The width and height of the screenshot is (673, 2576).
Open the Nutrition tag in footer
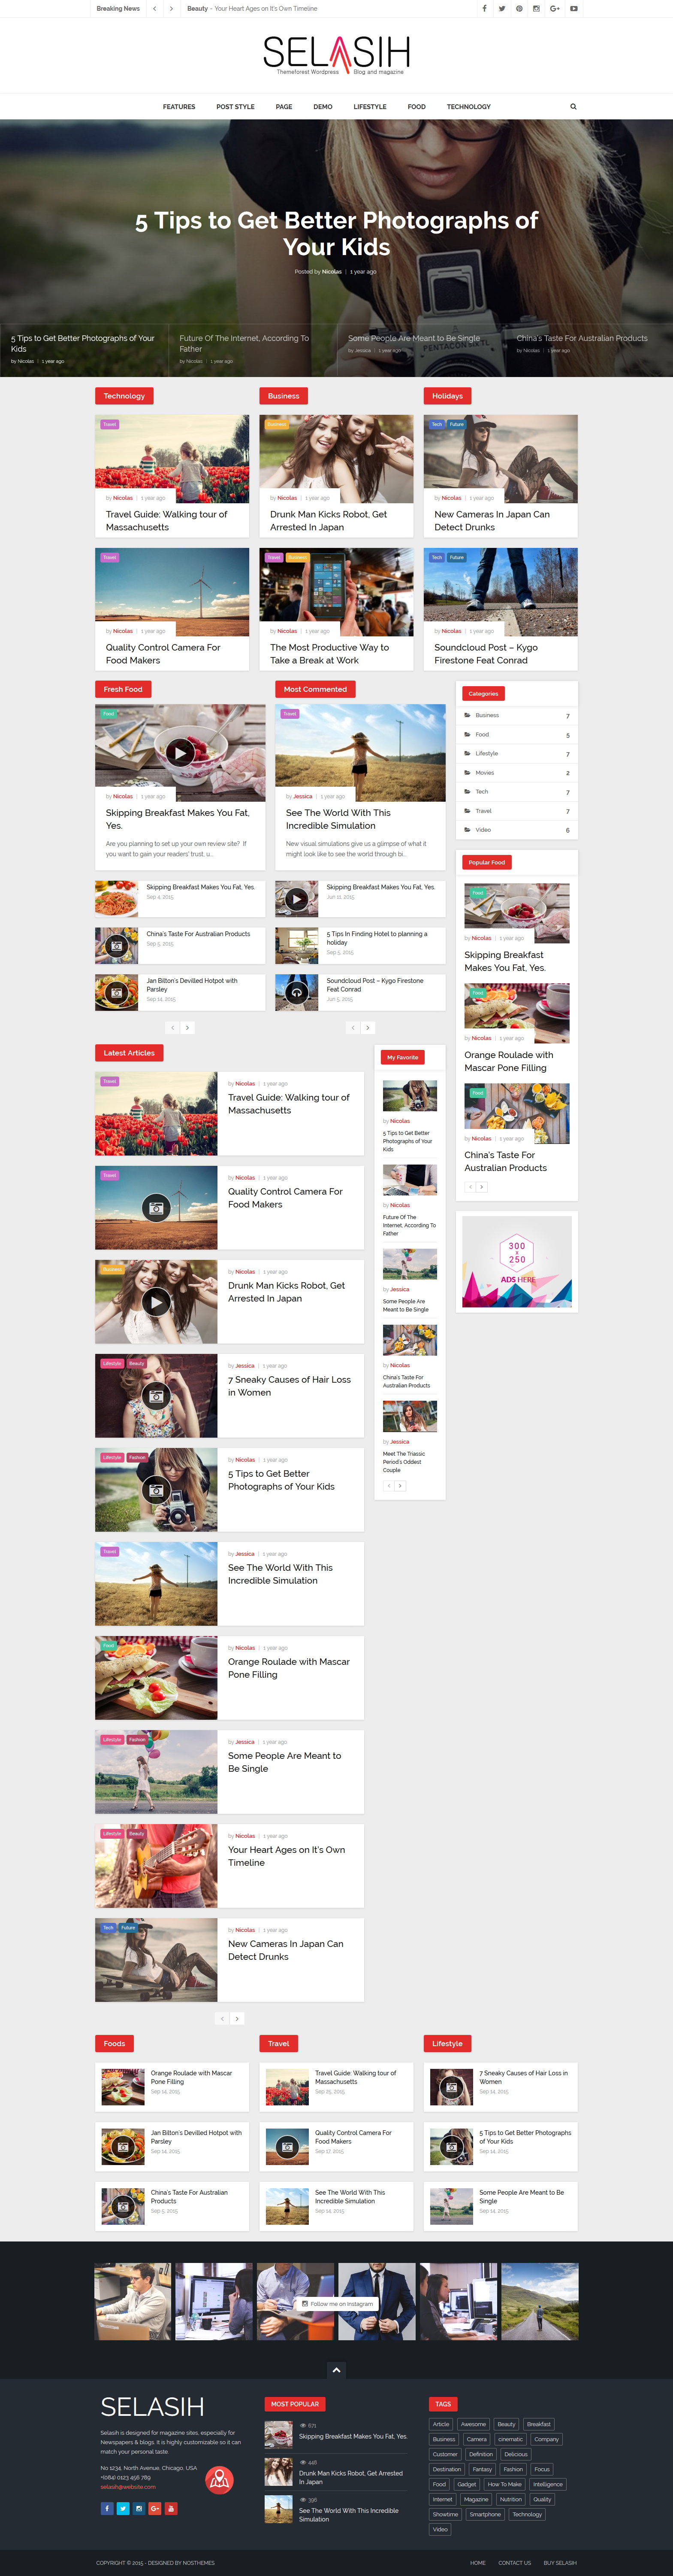[x=510, y=2499]
